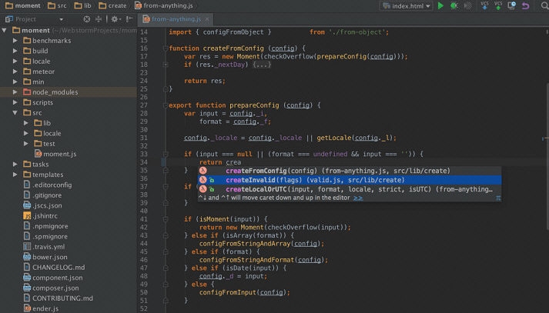
Task: Click the fold marker on line 27
Action: tap(166, 105)
